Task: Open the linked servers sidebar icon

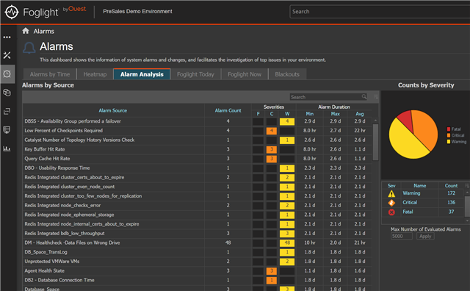Action: coord(7,111)
